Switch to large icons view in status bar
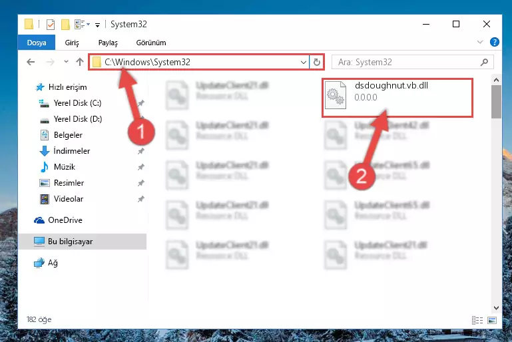Image resolution: width=512 pixels, height=342 pixels. 492,321
